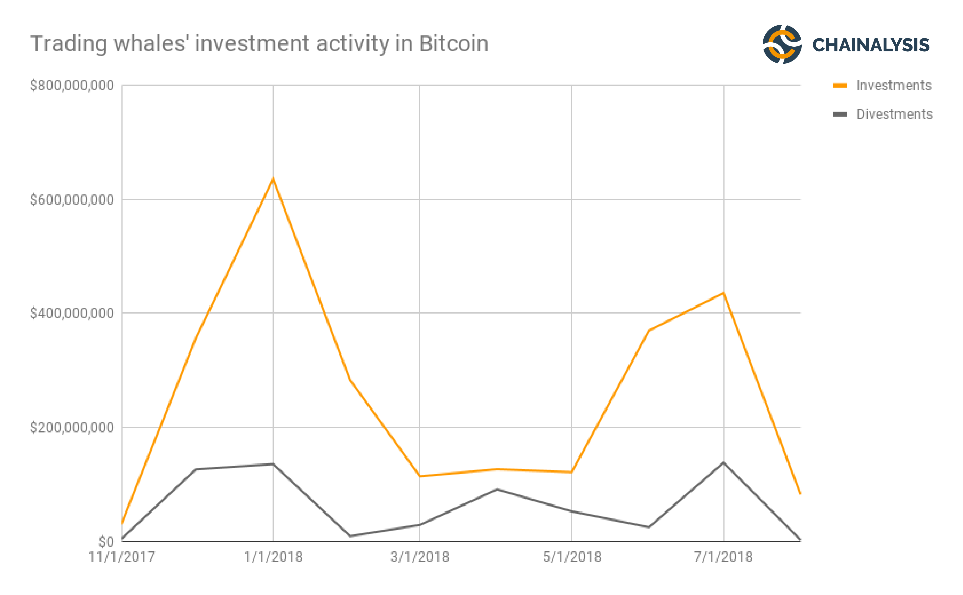This screenshot has width=963, height=595.
Task: Click the 7/1/2018 x-axis date label
Action: tap(723, 557)
